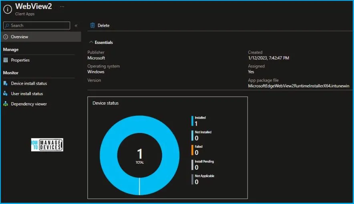Click the User install status icon

click(6, 93)
